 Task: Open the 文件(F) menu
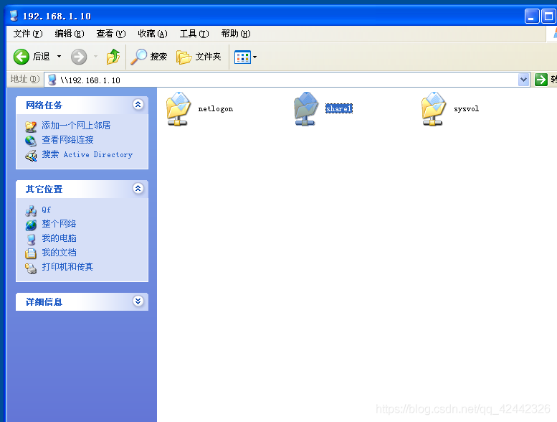tap(28, 34)
